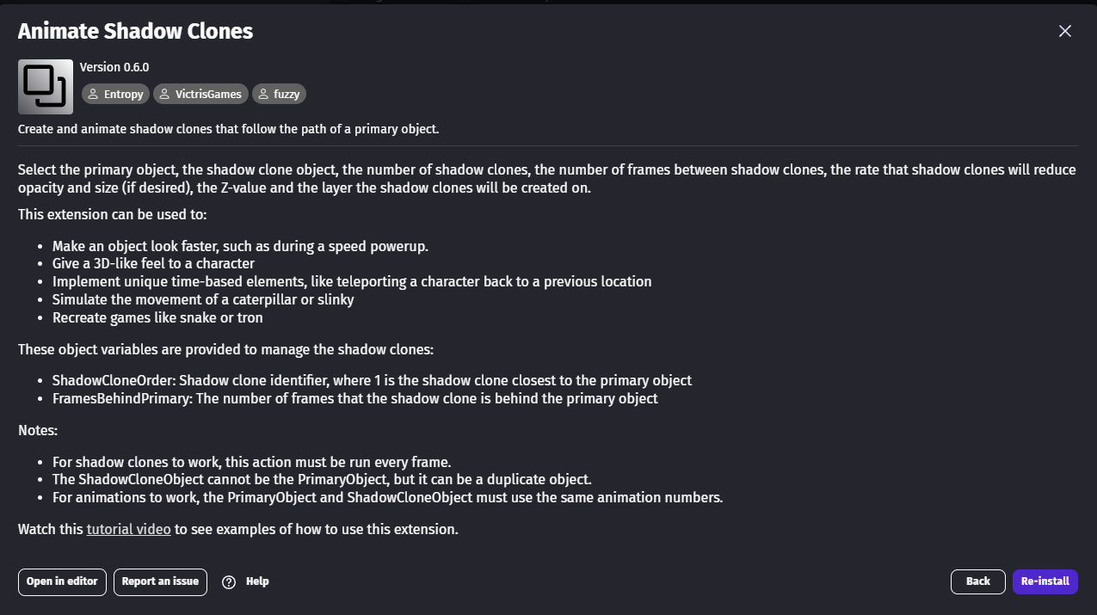Click the question mark help icon
This screenshot has width=1097, height=615.
coord(229,581)
